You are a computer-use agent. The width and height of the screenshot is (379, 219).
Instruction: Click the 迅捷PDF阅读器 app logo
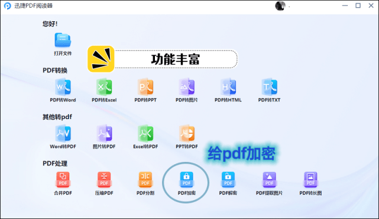8,6
